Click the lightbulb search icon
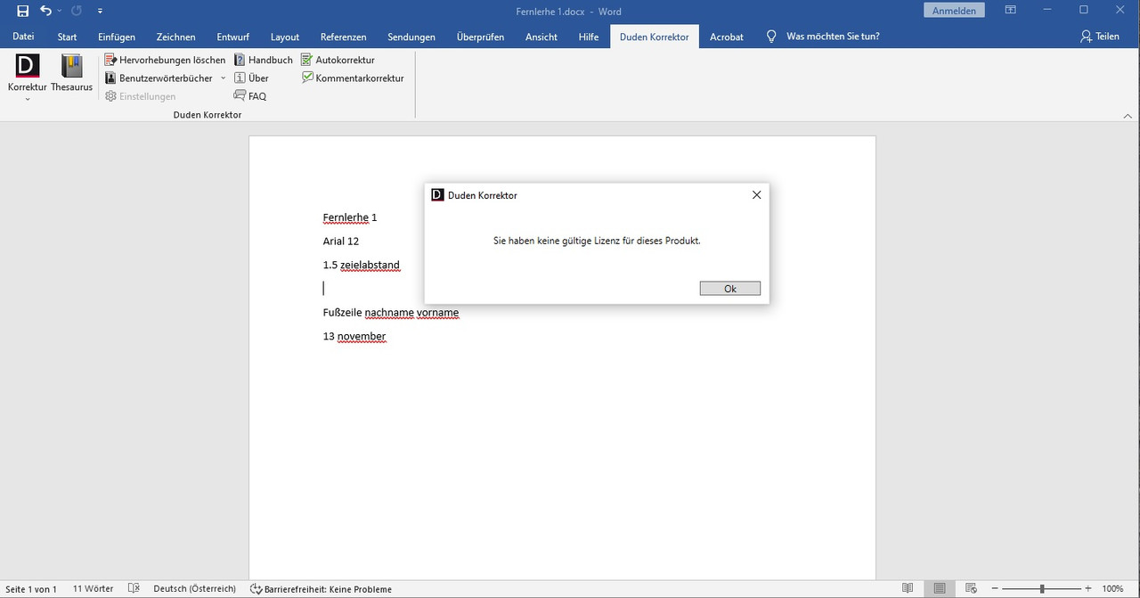Image resolution: width=1140 pixels, height=598 pixels. (x=771, y=37)
